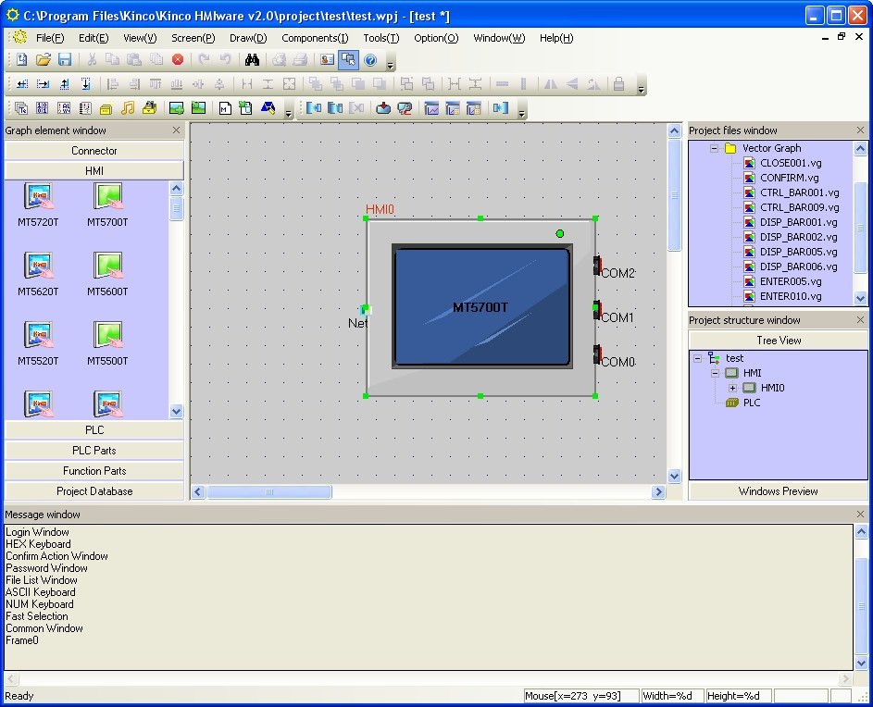Expand alignment toolbar overflow arrow

[642, 89]
